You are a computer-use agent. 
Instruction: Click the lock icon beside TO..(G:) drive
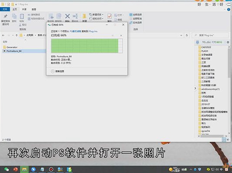pos(198,42)
